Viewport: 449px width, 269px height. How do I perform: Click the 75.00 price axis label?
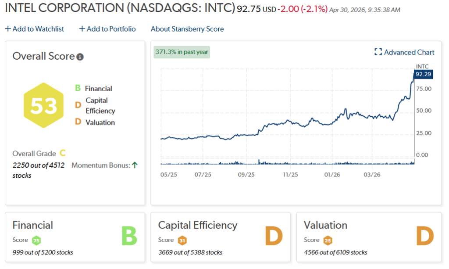(424, 89)
